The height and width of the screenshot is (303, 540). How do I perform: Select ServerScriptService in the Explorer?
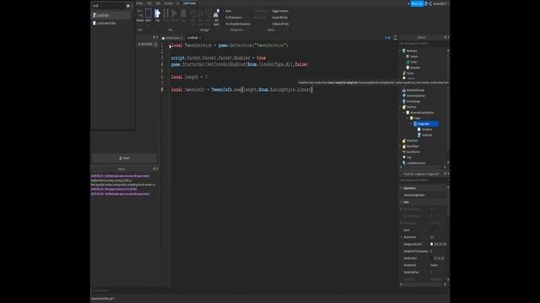click(415, 96)
